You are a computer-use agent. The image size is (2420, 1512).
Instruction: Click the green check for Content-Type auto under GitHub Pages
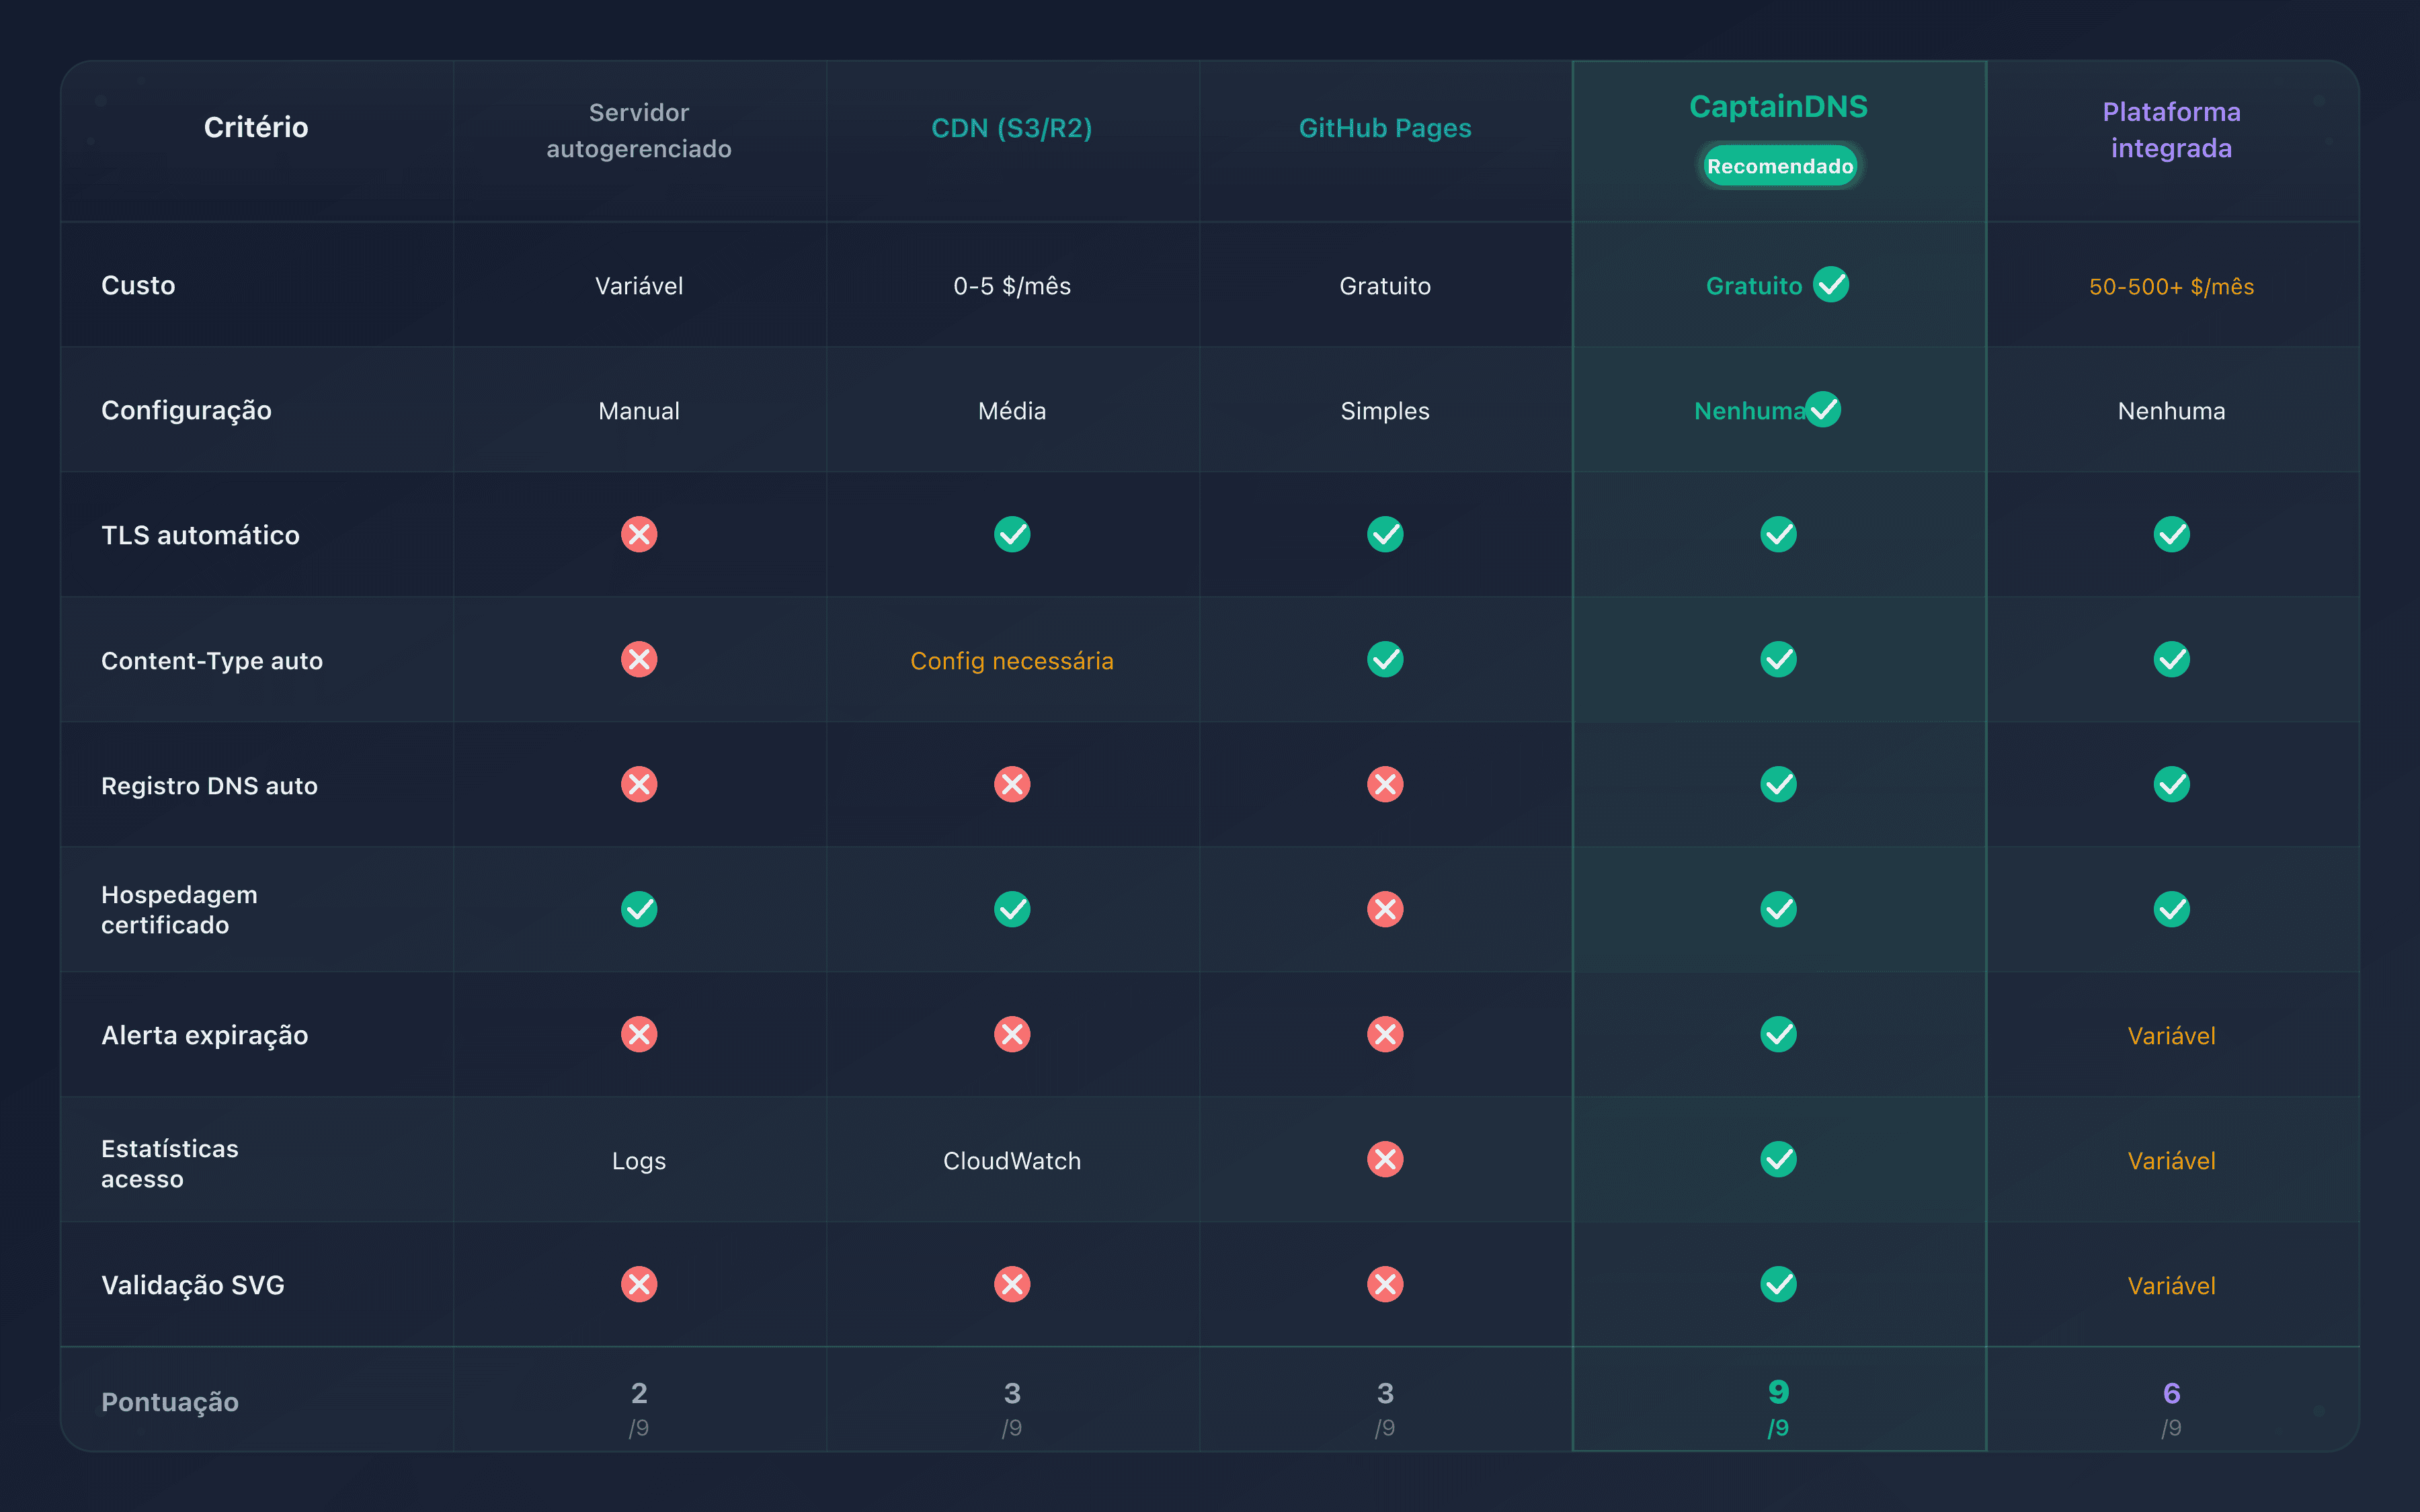tap(1385, 659)
